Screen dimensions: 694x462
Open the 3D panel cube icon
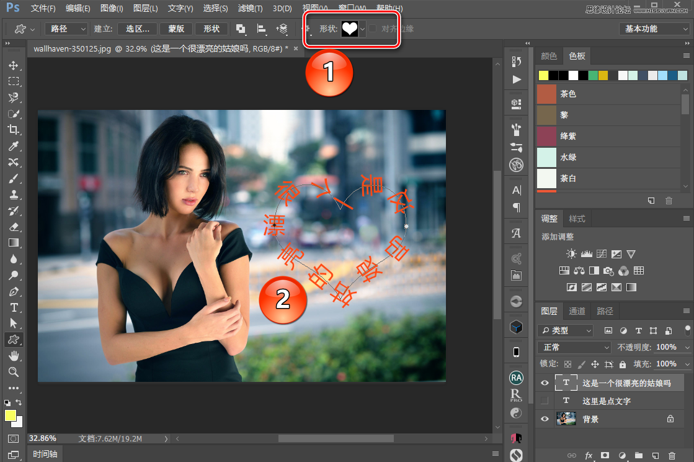(x=516, y=326)
